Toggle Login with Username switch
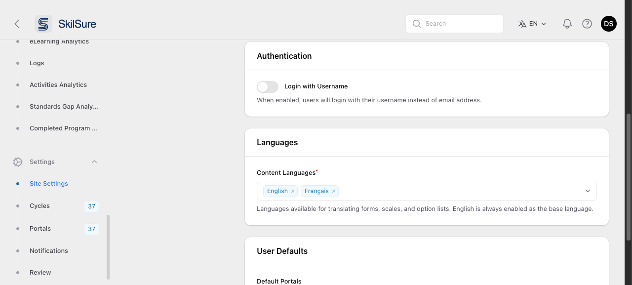Image resolution: width=632 pixels, height=285 pixels. tap(268, 87)
